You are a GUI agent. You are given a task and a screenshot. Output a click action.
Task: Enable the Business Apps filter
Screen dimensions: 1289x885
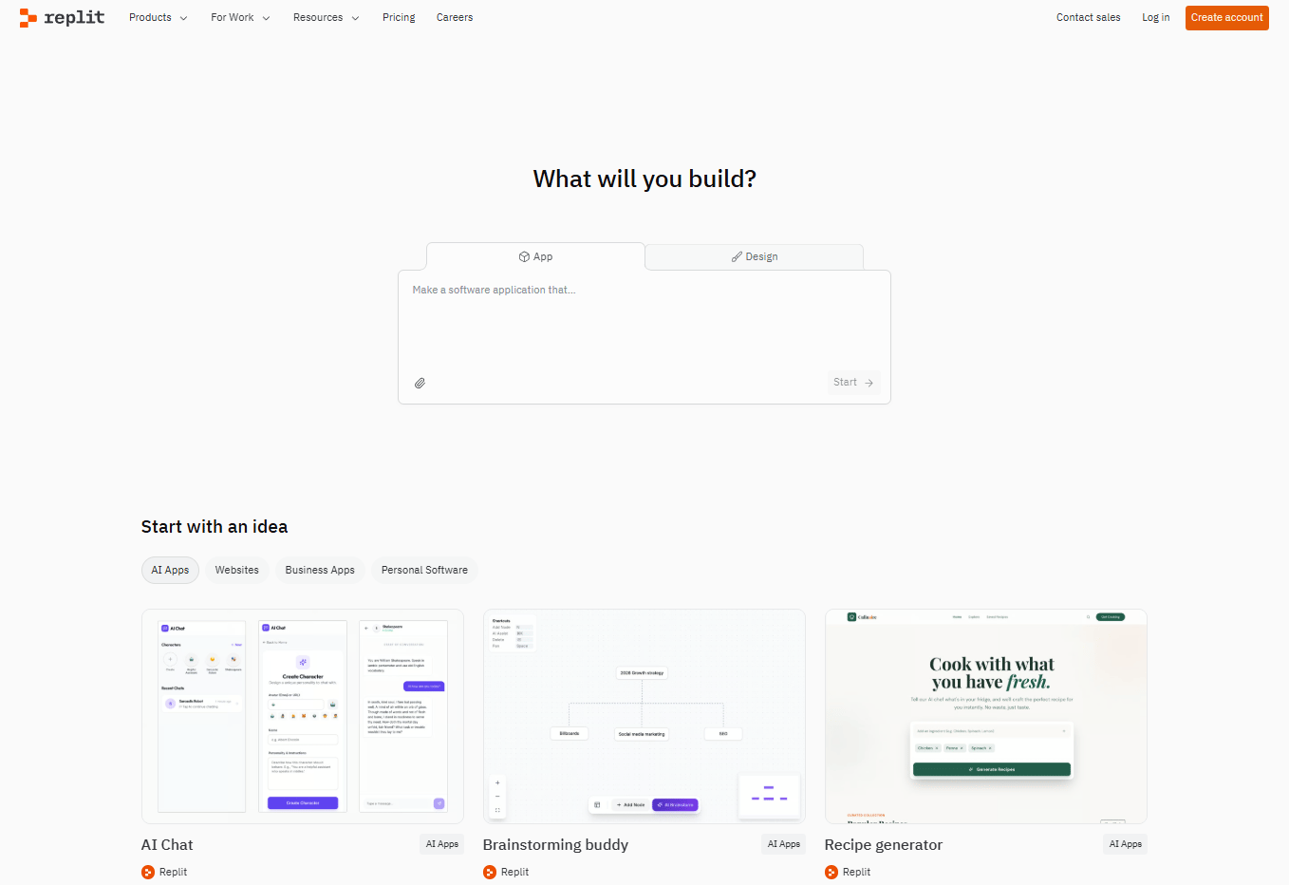(x=320, y=570)
